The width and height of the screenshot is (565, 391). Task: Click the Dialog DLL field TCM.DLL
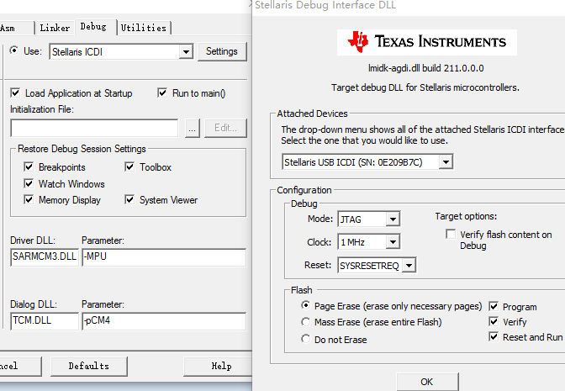pos(45,320)
